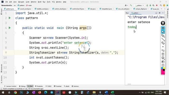Show hidden editor tabs chevron

click(161, 9)
